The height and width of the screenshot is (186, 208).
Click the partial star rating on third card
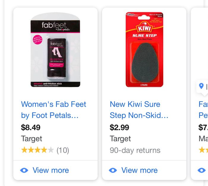204,150
